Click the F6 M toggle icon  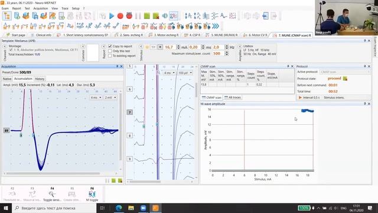92,194
